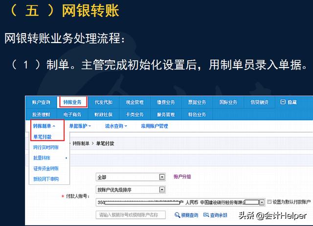
Task: Expand the 单据维护 dropdown menu
Action: (80, 126)
